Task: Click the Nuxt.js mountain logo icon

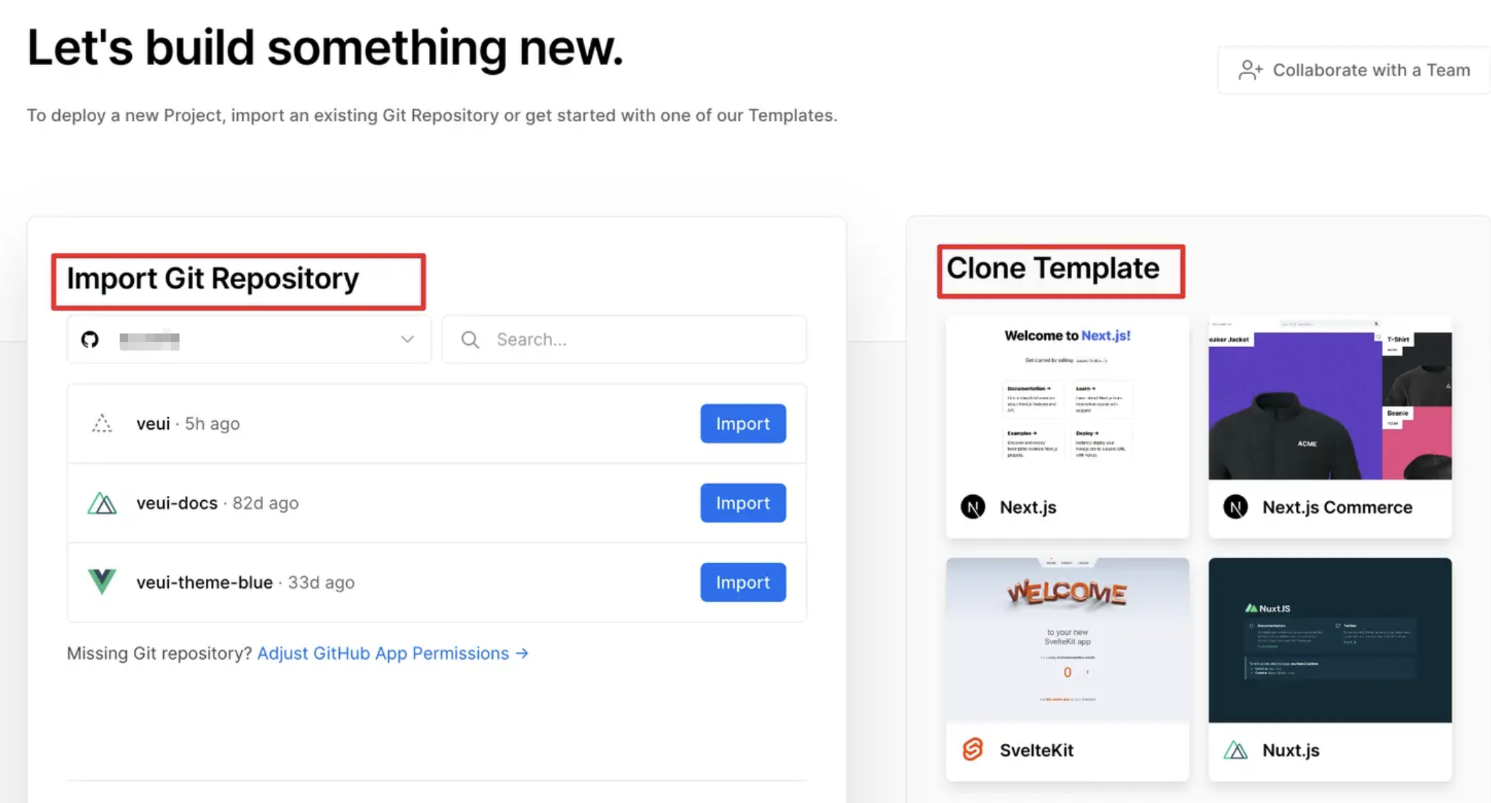Action: [x=1236, y=750]
